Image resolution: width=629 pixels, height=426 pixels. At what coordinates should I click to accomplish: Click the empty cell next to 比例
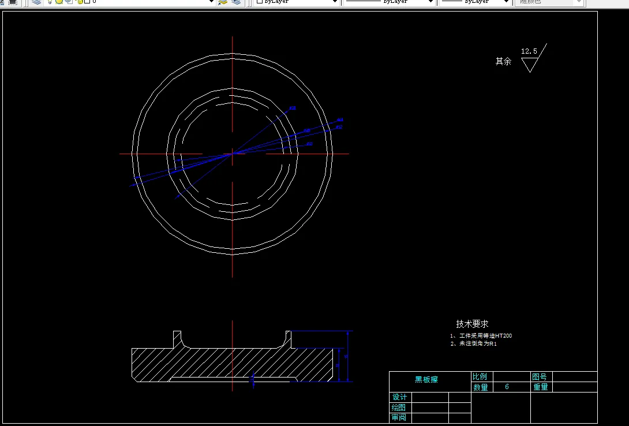click(511, 377)
